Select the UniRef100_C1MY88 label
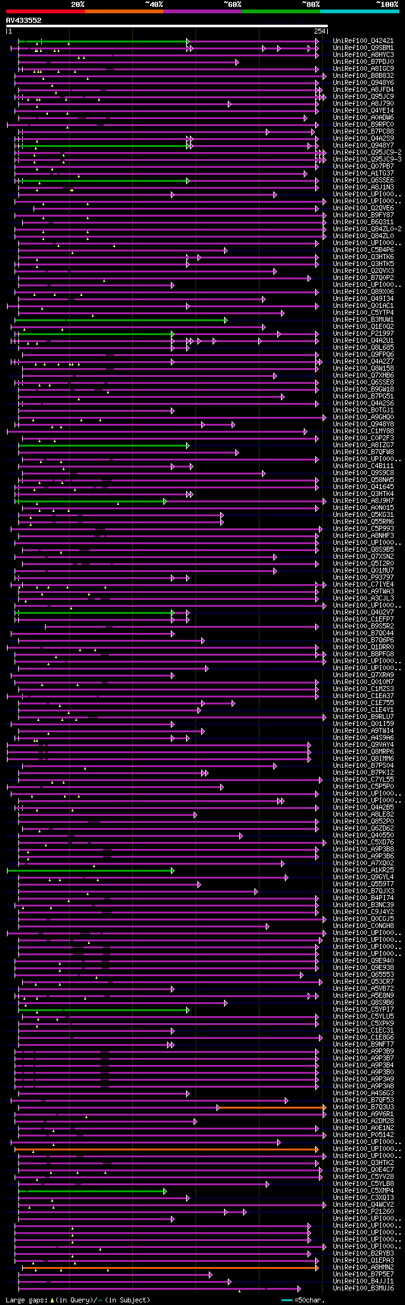Screen dimensions: 405x1305 tap(363, 431)
